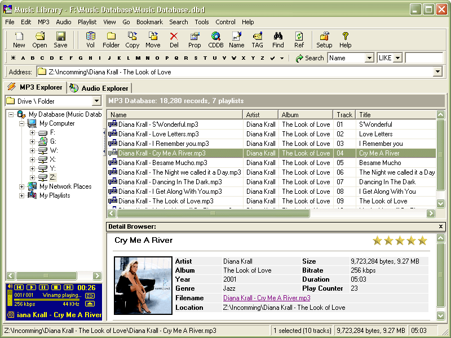Adjust the player's vertical volume bar
This screenshot has height=338, width=451.
(x=10, y=299)
